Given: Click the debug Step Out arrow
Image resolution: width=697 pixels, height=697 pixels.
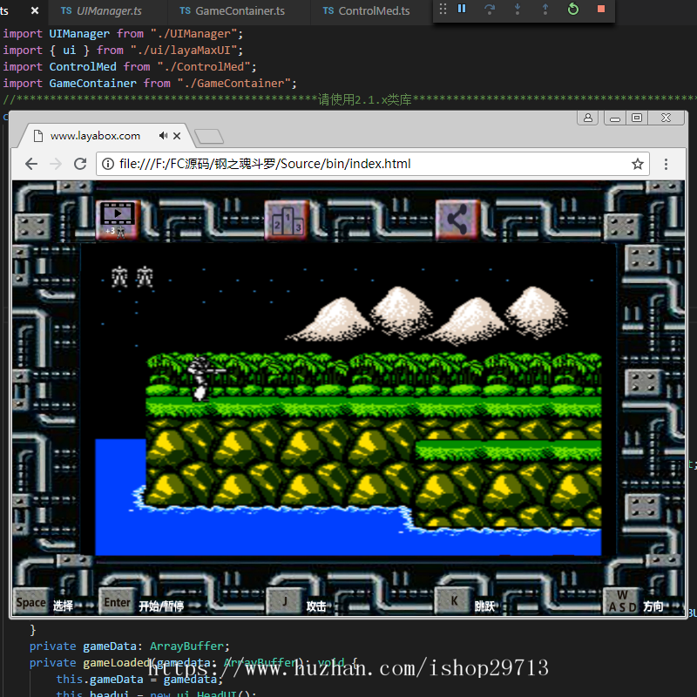Looking at the screenshot, I should [545, 9].
